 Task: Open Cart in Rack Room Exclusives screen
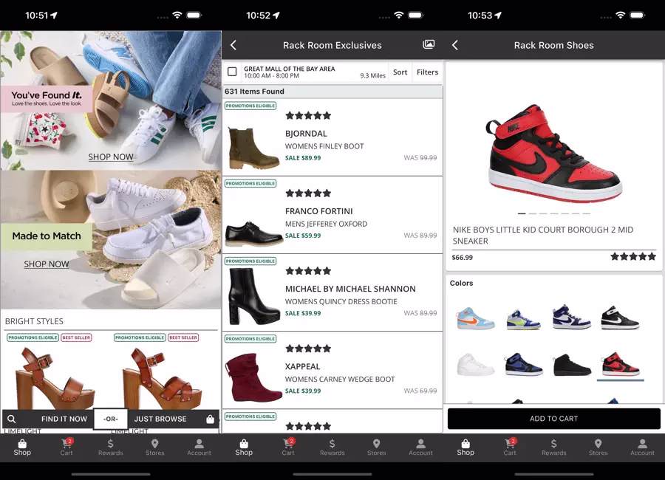click(x=288, y=447)
